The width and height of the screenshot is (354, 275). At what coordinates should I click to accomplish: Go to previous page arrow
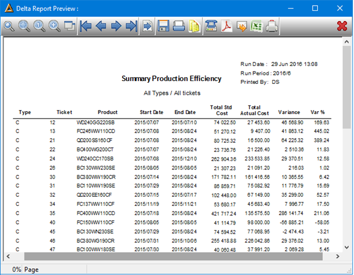coord(101,26)
